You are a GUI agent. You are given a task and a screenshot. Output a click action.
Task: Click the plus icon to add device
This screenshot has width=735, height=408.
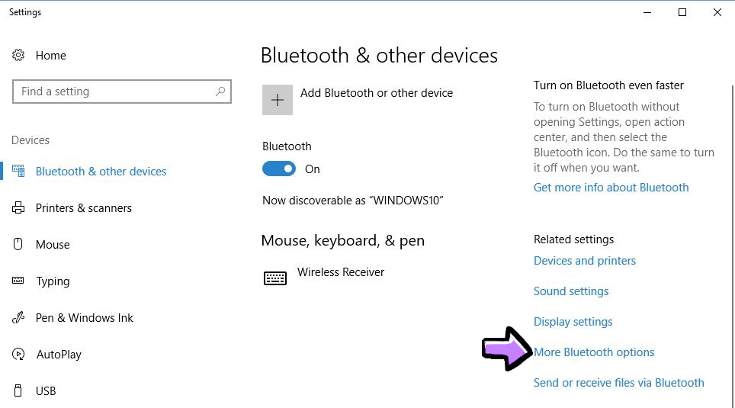[278, 100]
